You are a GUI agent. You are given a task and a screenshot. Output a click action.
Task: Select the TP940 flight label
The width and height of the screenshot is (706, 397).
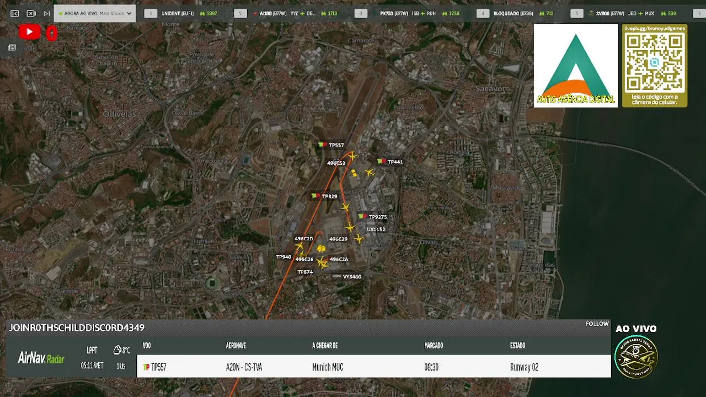click(x=284, y=257)
